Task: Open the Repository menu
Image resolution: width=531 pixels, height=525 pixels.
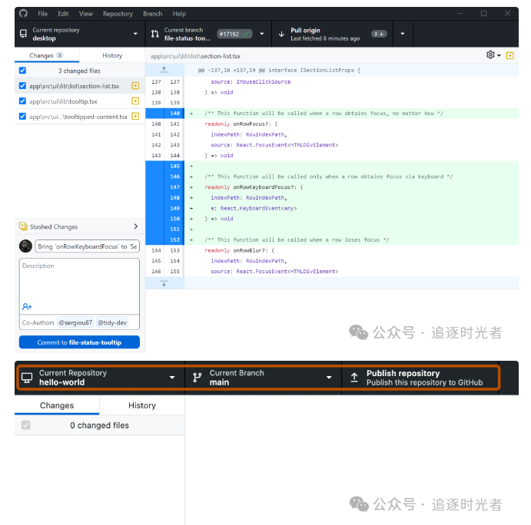Action: 118,14
